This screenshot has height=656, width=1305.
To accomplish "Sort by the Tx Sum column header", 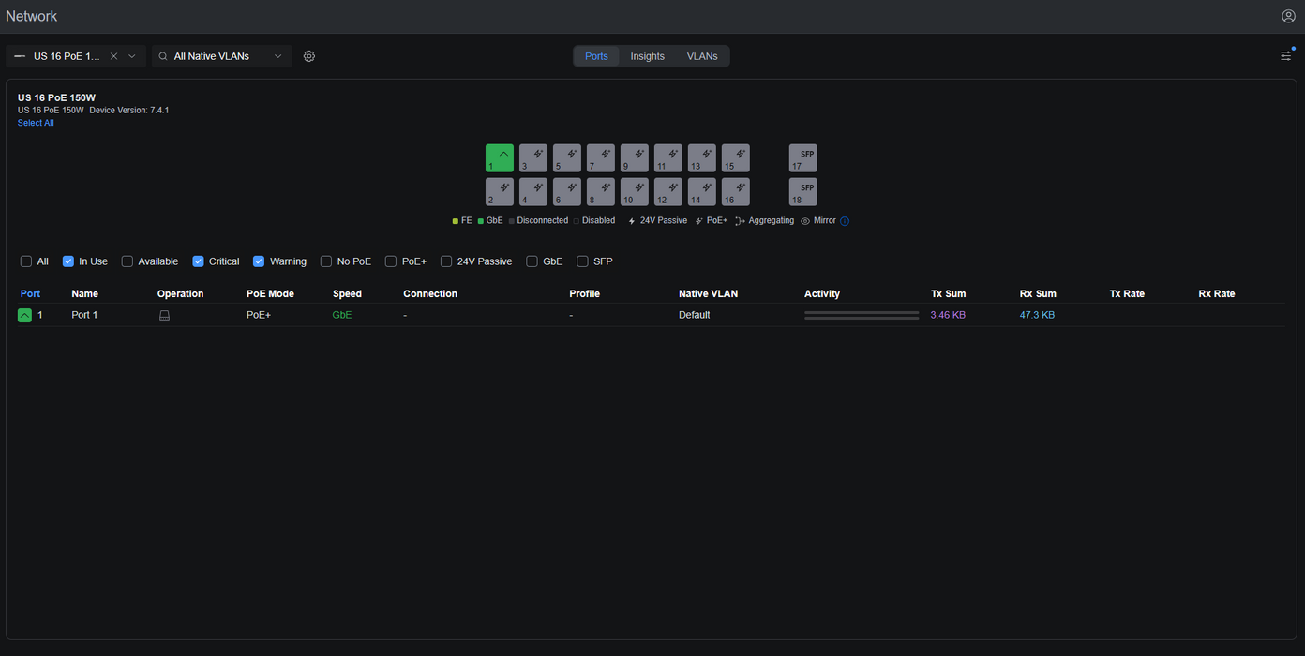I will pos(948,293).
